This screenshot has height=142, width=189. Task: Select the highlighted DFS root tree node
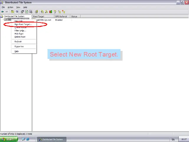pos(18,19)
